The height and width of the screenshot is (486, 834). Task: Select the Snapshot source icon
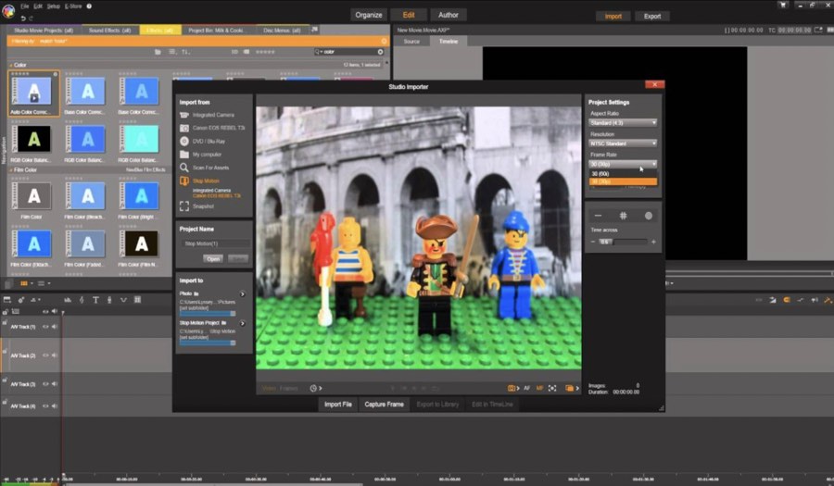(x=184, y=206)
